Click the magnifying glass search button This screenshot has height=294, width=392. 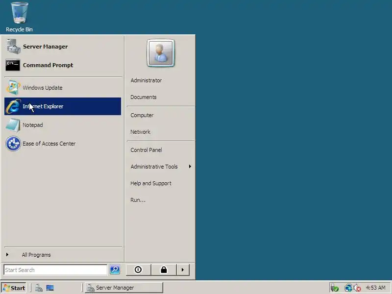(x=115, y=269)
